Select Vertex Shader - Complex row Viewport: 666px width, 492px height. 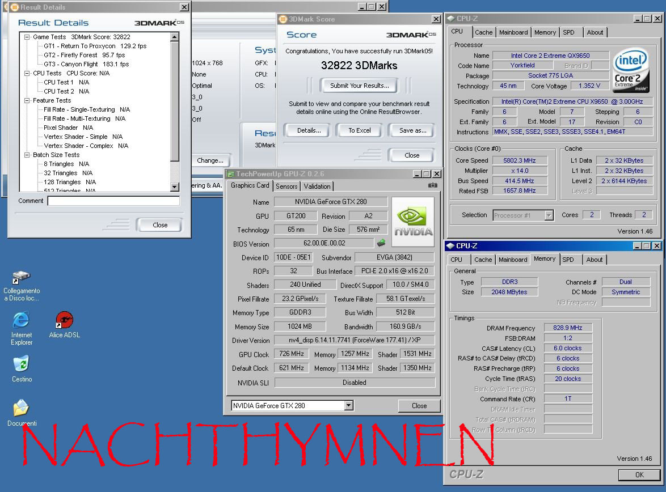pos(86,146)
